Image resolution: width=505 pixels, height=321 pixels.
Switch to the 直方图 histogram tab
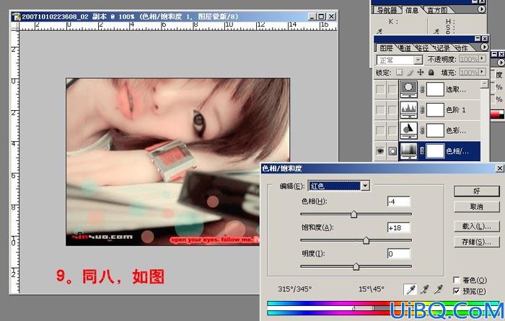(x=437, y=10)
